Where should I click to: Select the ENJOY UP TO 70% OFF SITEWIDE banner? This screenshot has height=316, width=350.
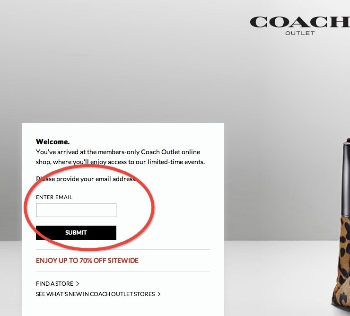[x=87, y=260]
